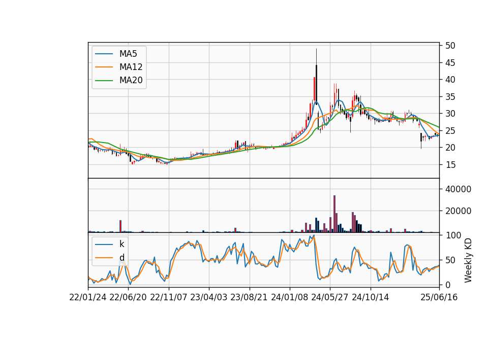Click the 24/01/08 date label
Viewport: 488px width, 350px height.
point(289,297)
